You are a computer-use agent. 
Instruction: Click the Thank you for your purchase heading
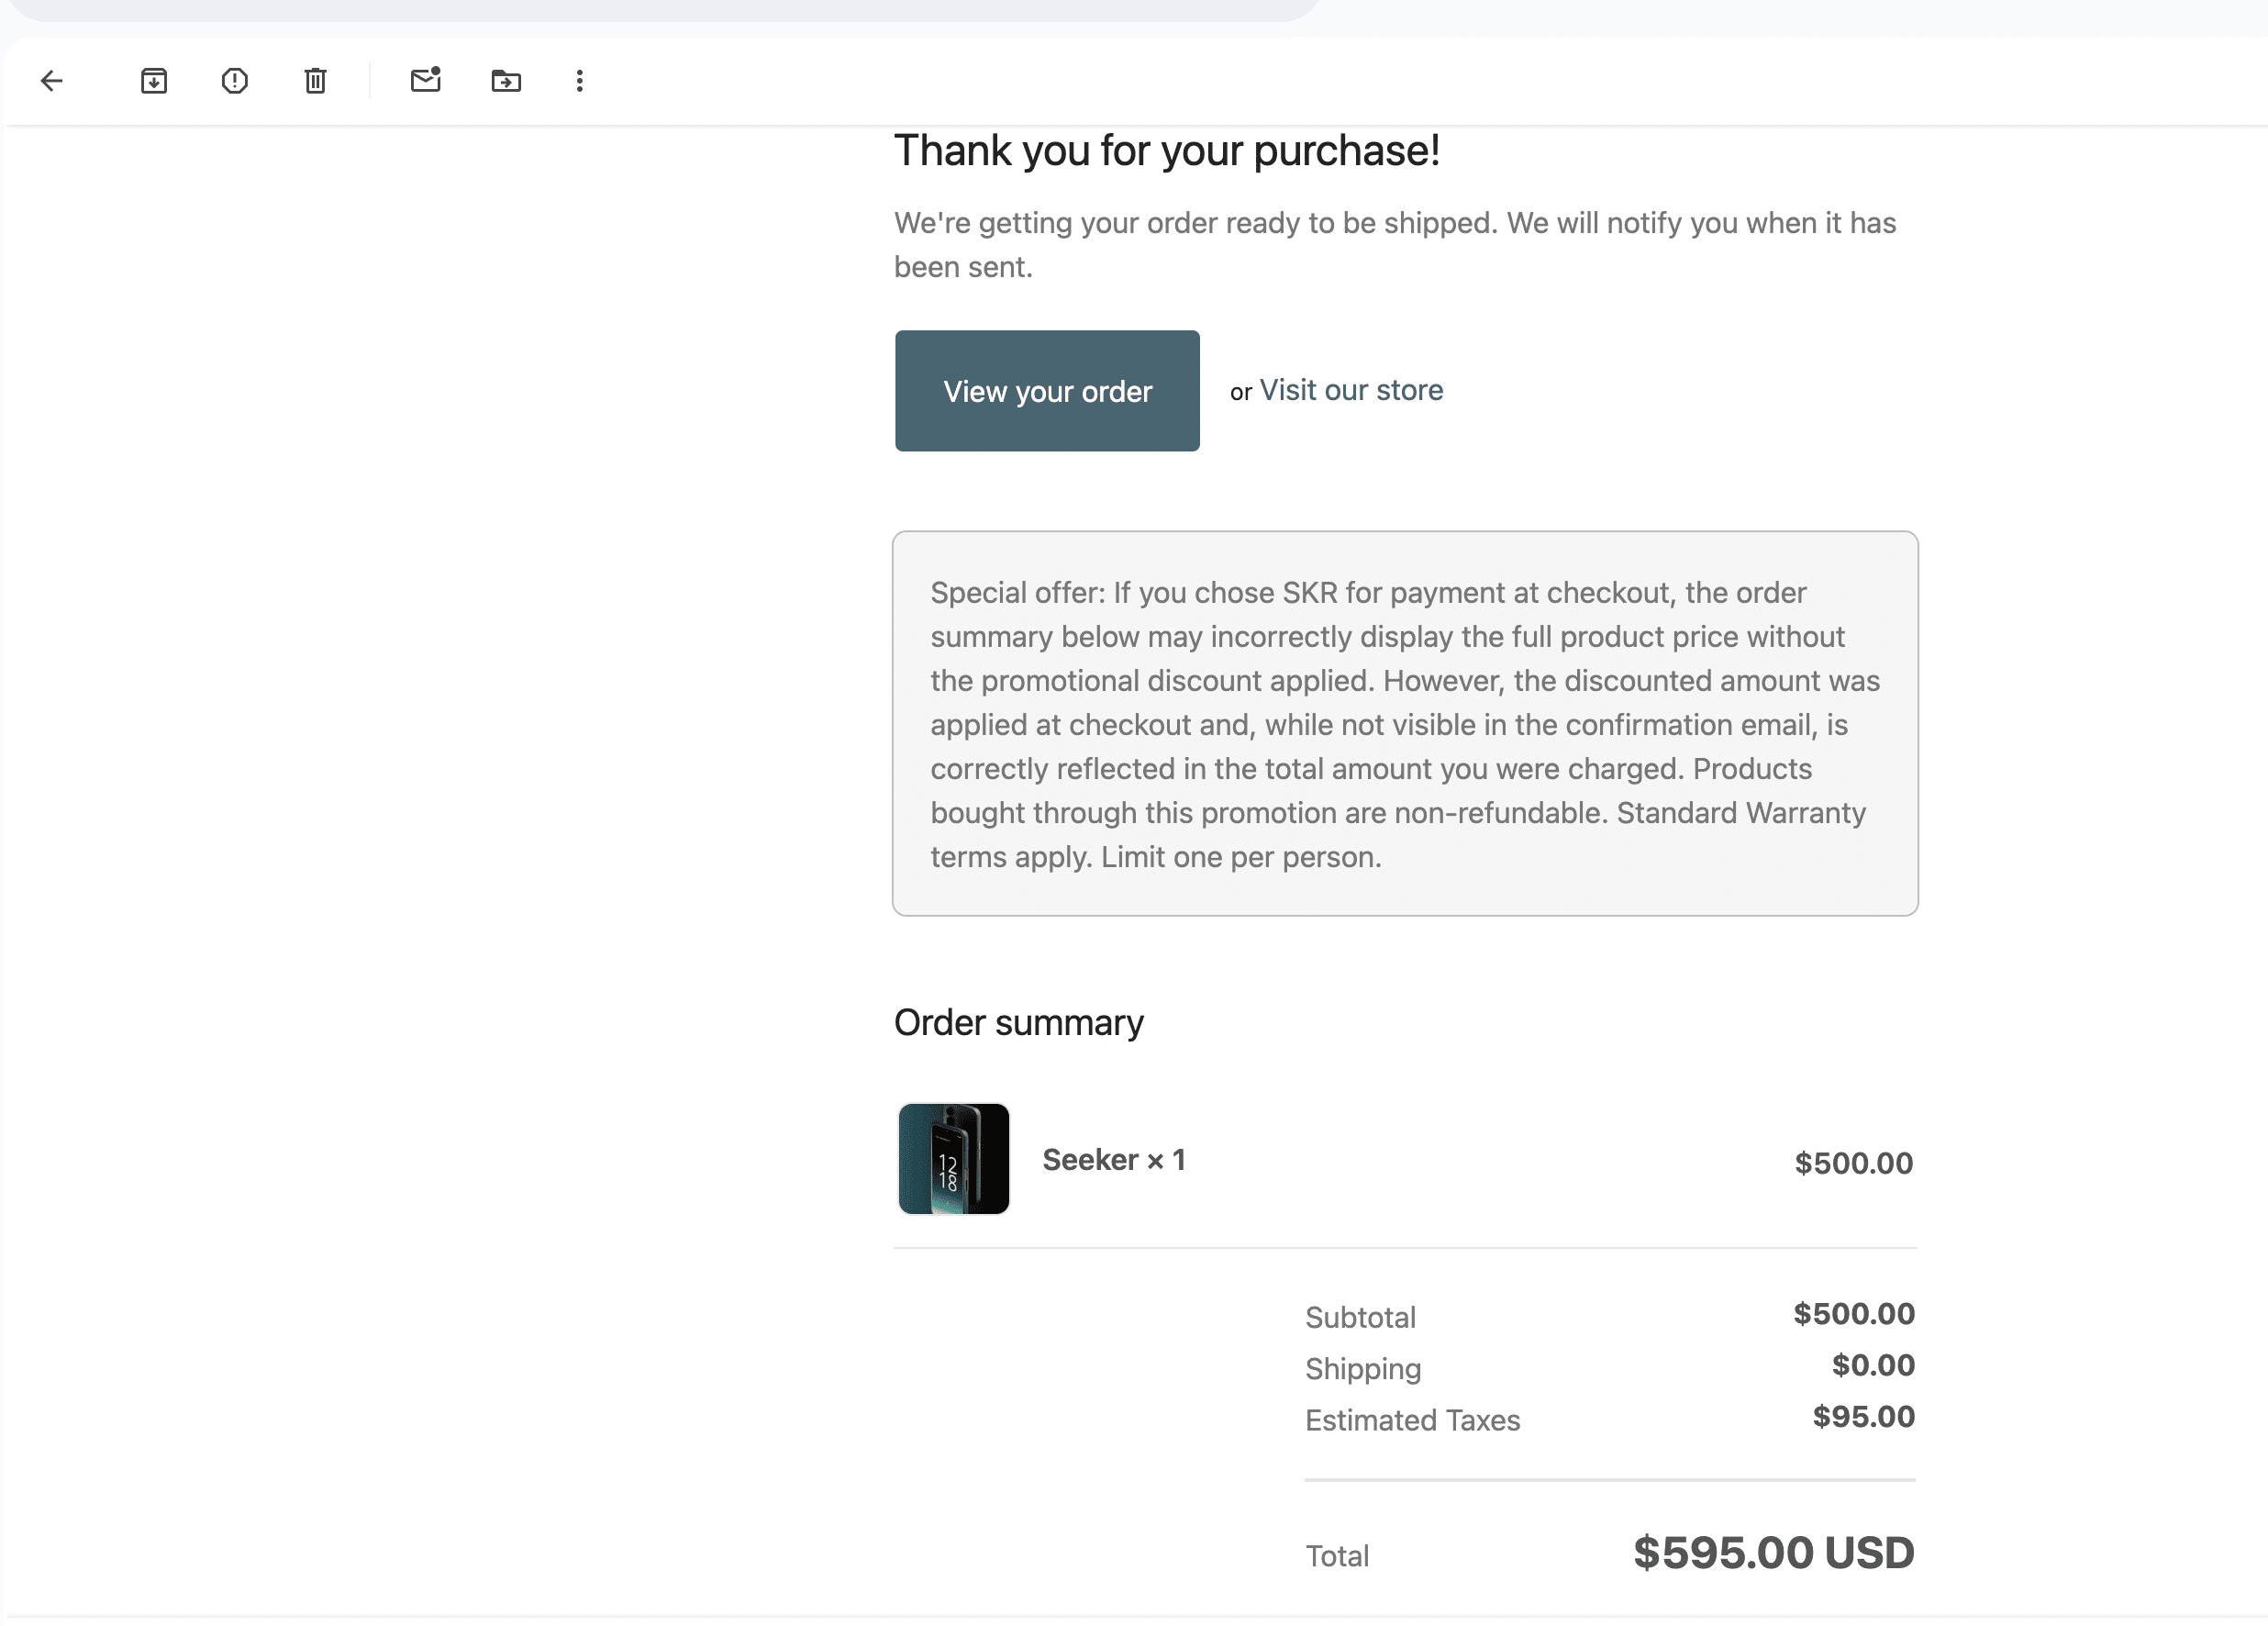click(x=1166, y=151)
